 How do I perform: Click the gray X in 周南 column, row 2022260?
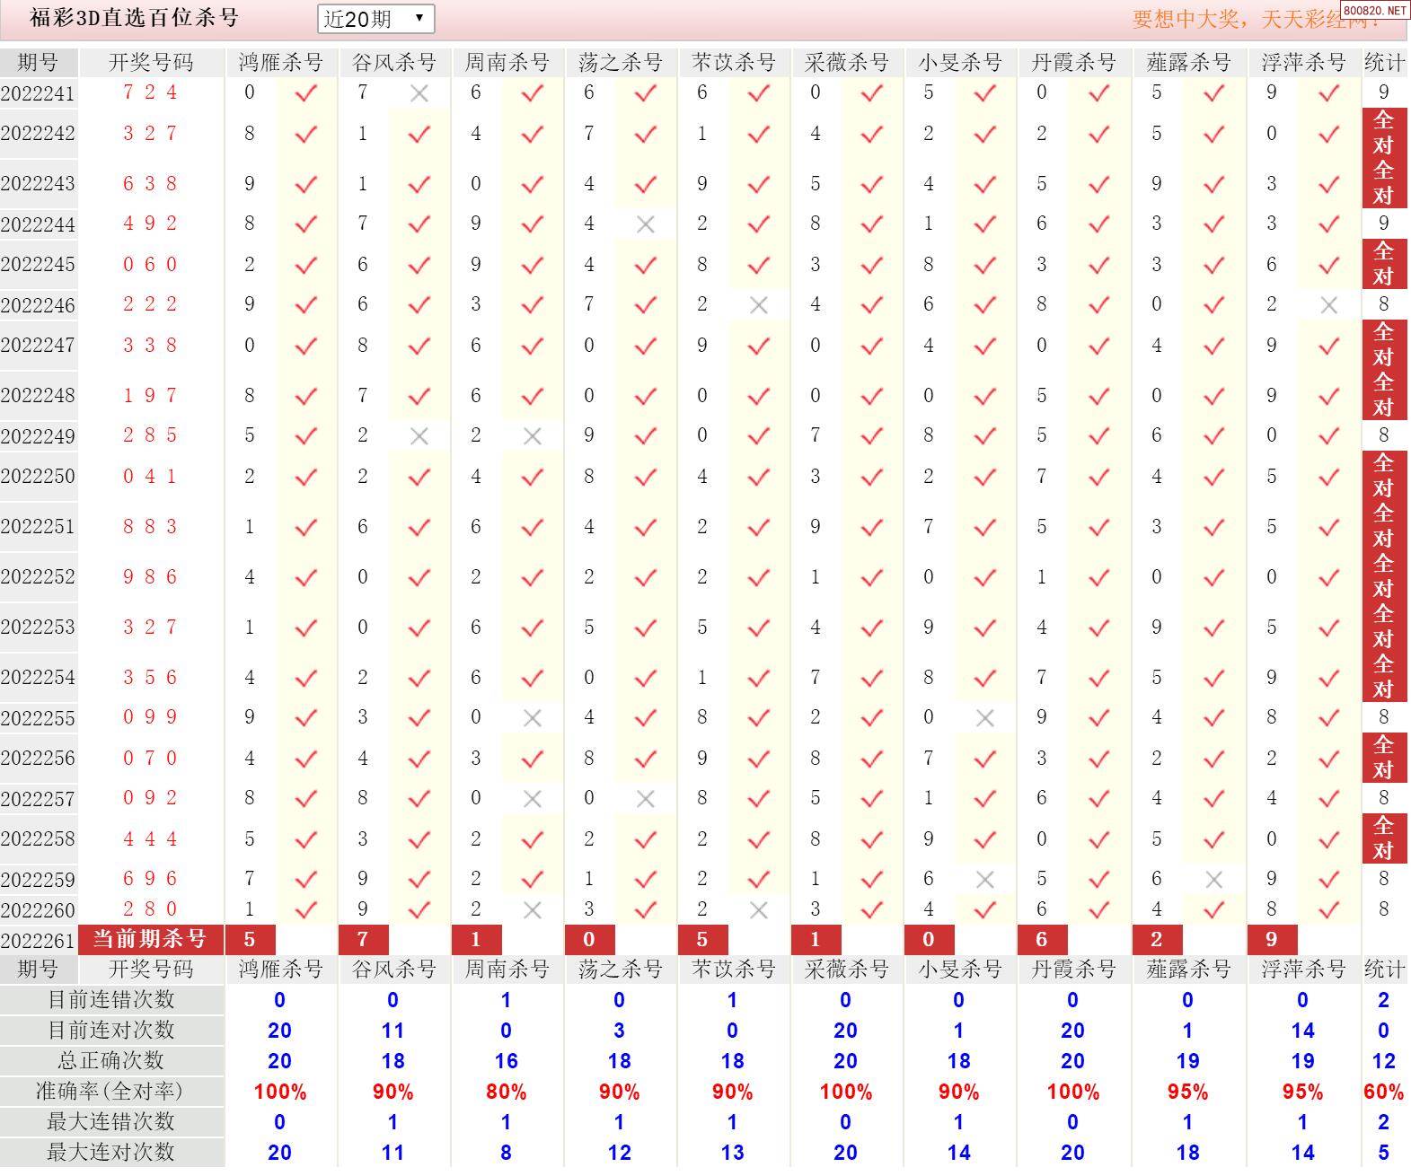point(533,910)
